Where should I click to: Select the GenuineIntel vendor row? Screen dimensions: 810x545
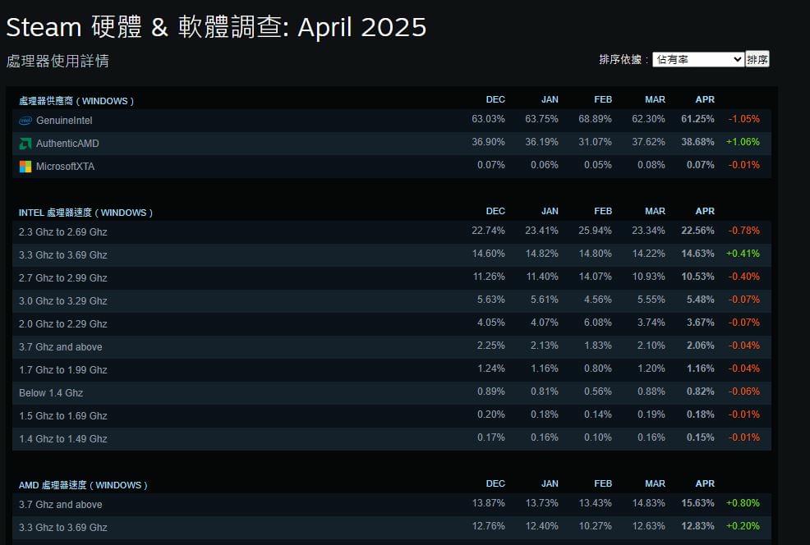coord(392,121)
